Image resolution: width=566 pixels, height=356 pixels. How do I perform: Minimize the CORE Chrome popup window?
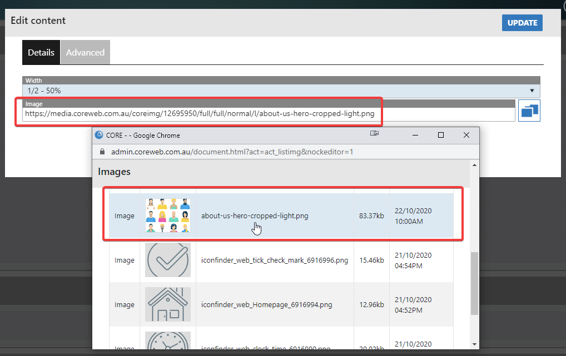pyautogui.click(x=415, y=135)
